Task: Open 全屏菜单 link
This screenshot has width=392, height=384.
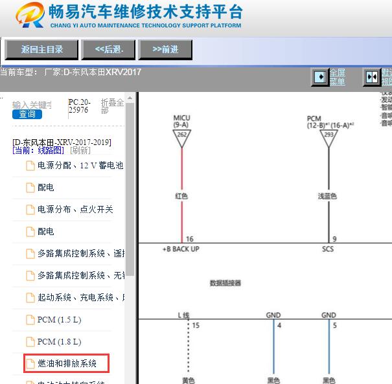Action: [338, 77]
